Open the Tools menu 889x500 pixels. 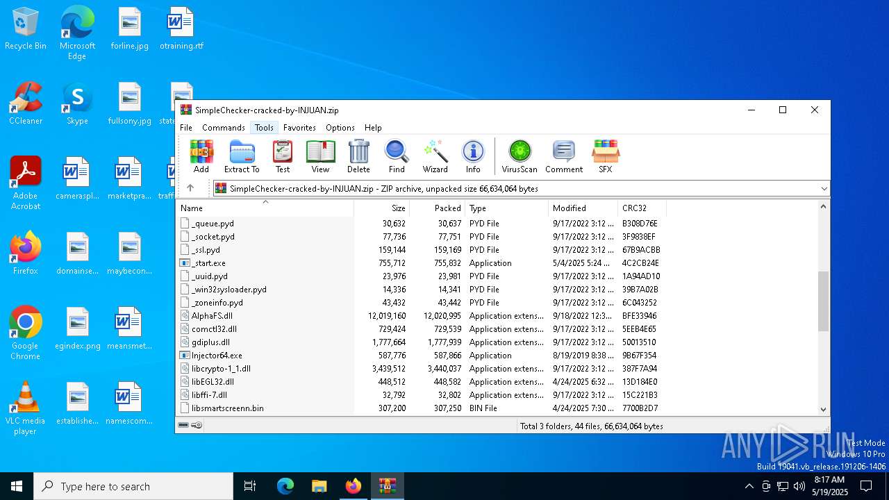coord(264,128)
